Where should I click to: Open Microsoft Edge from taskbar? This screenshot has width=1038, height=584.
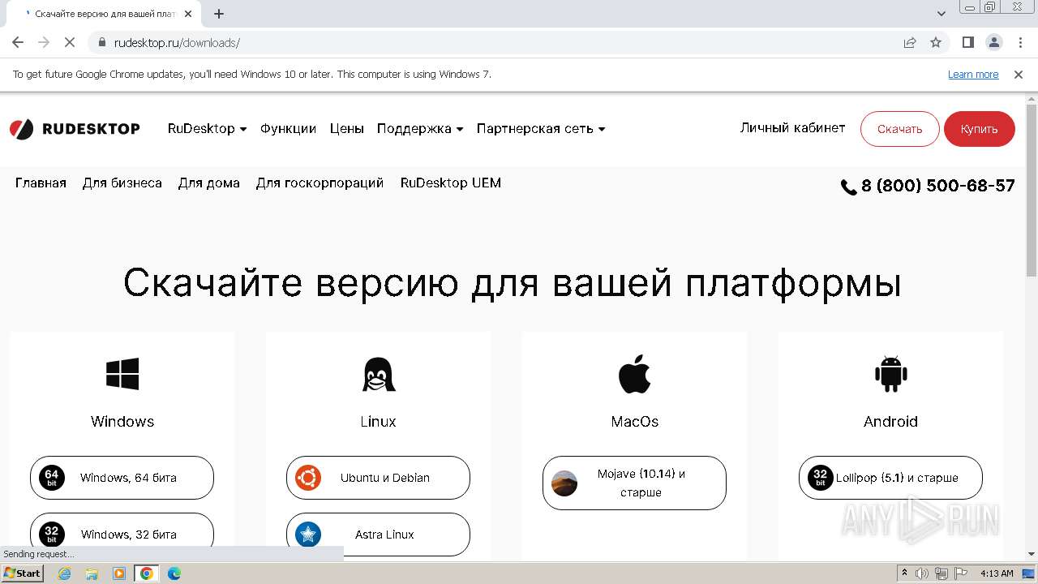pyautogui.click(x=174, y=573)
